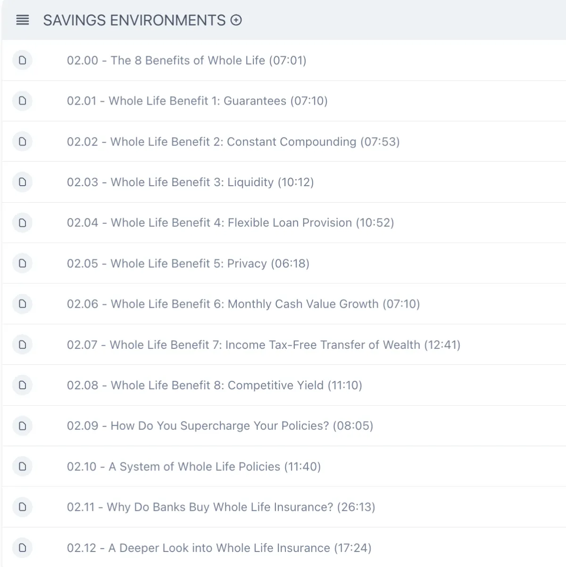Open the hamburger menu beside Savings Environments
Viewport: 566px width, 567px height.
pos(23,20)
